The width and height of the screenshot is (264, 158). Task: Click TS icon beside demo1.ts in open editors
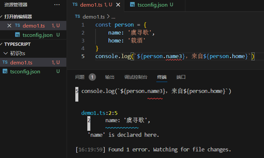18,25
